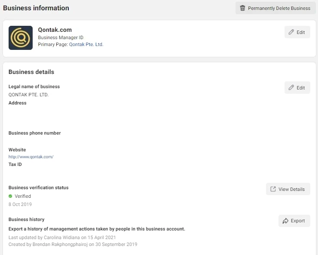Click the external-link icon on View Details

273,189
